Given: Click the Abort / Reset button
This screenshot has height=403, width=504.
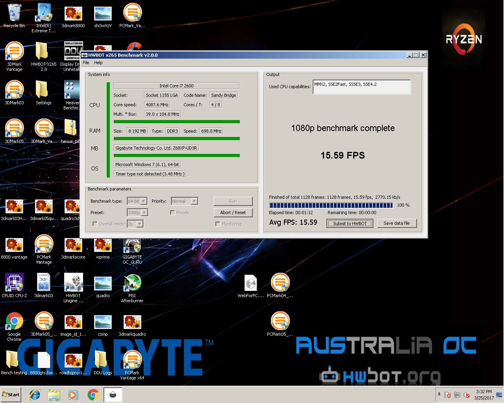Looking at the screenshot, I should point(233,213).
